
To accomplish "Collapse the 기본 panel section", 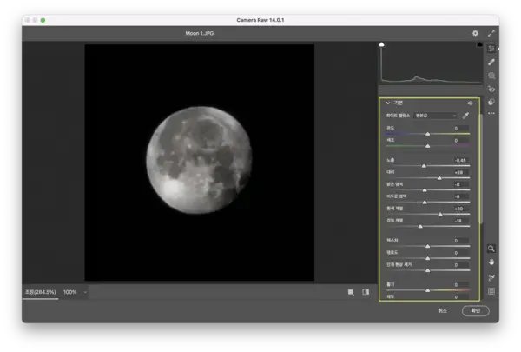I will pyautogui.click(x=388, y=103).
